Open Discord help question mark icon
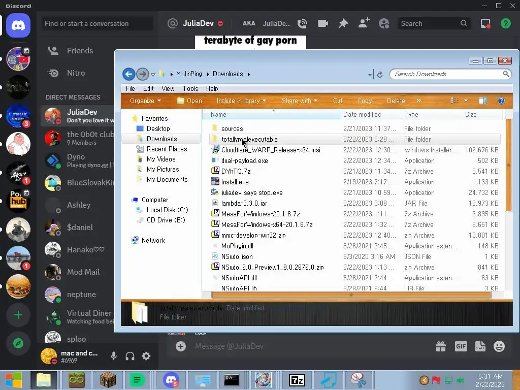The image size is (520, 390). (x=506, y=23)
